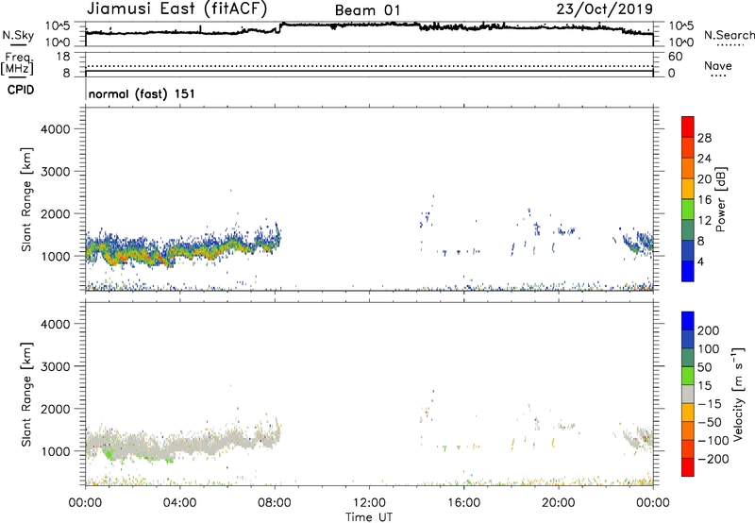Click "Slant Range [km]" label of velocity panel

pyautogui.click(x=26, y=395)
